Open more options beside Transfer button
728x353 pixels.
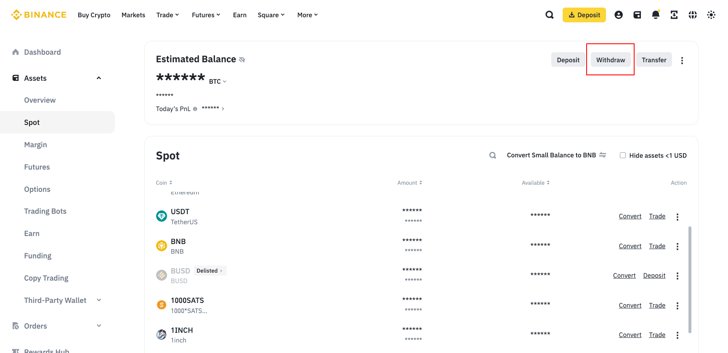click(x=682, y=61)
